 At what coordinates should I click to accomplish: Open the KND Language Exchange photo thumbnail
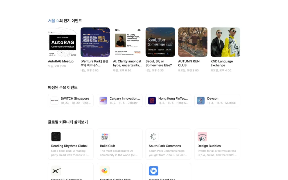pyautogui.click(x=225, y=42)
